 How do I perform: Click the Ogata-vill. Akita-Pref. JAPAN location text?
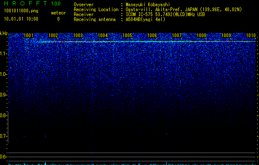[x=184, y=9]
